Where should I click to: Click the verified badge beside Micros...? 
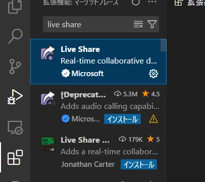click(65, 119)
